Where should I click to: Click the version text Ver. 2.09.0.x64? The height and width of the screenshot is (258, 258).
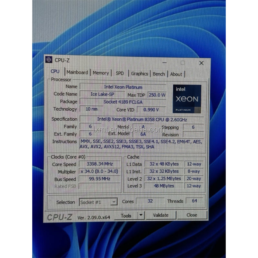pyautogui.click(x=94, y=217)
